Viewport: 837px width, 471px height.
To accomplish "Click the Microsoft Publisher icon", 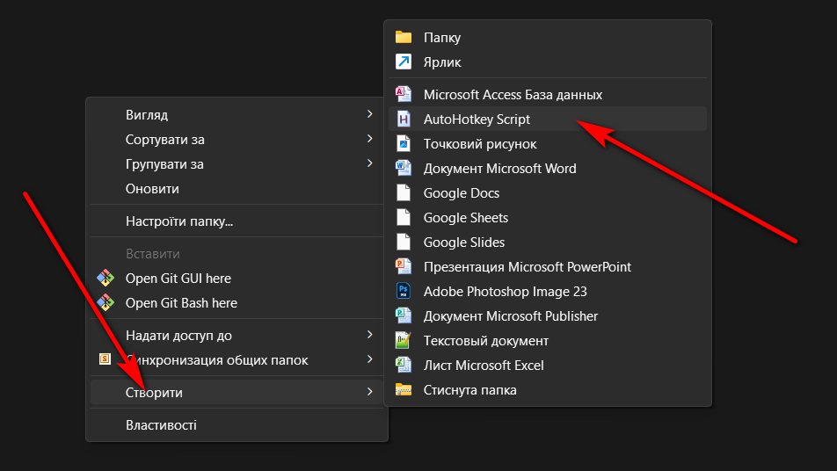I will 404,315.
